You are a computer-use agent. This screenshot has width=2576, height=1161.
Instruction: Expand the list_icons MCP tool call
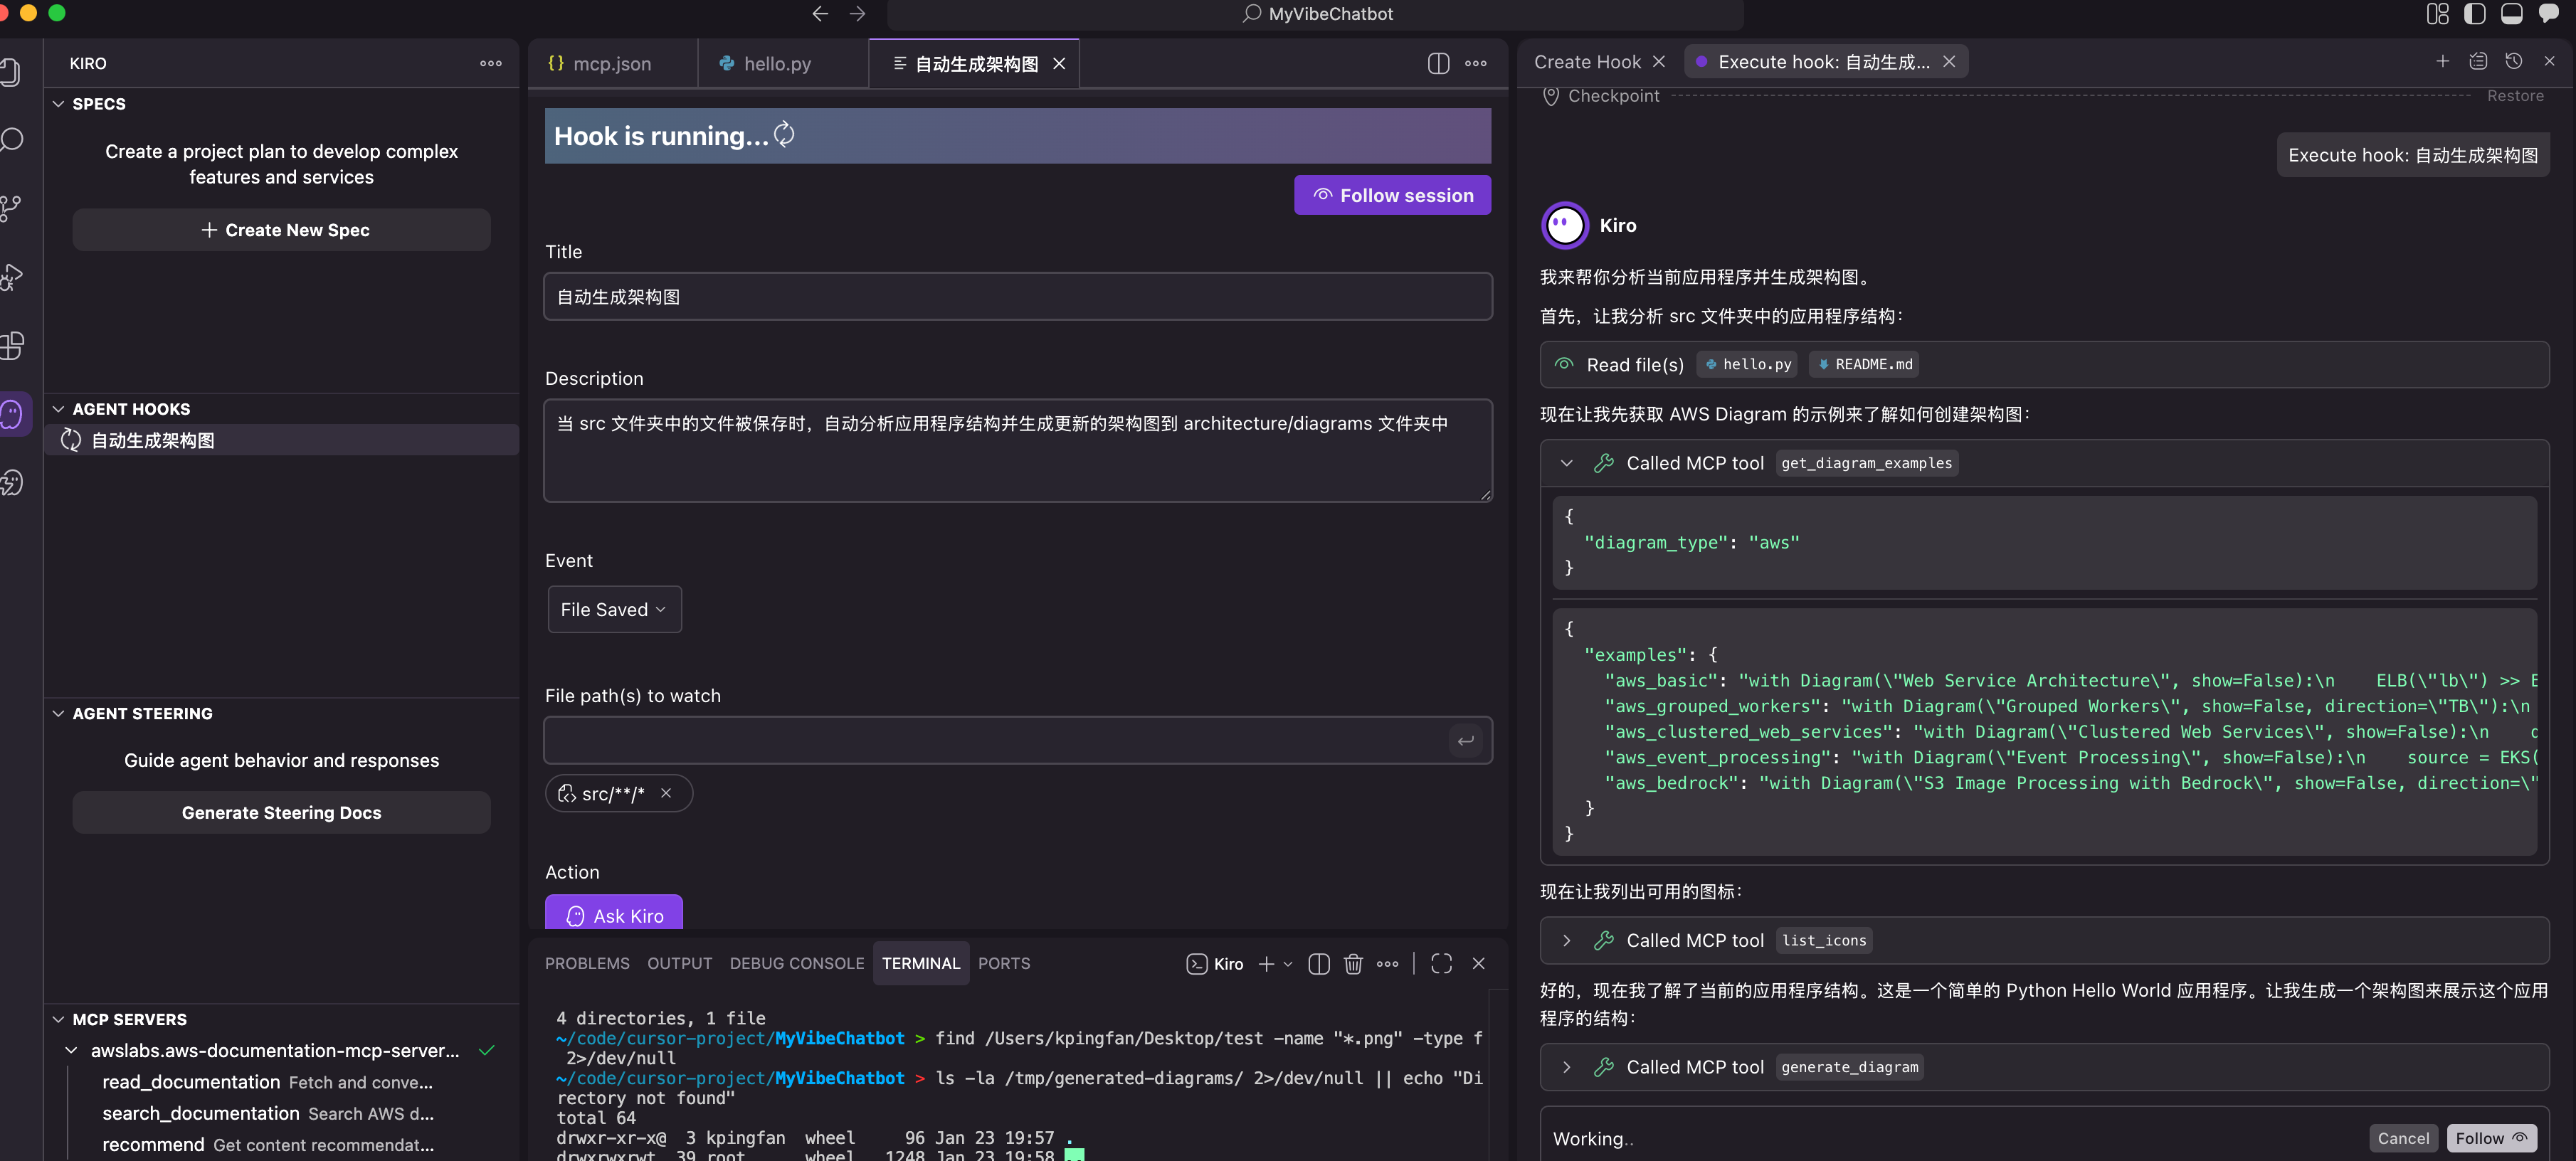coord(1566,940)
